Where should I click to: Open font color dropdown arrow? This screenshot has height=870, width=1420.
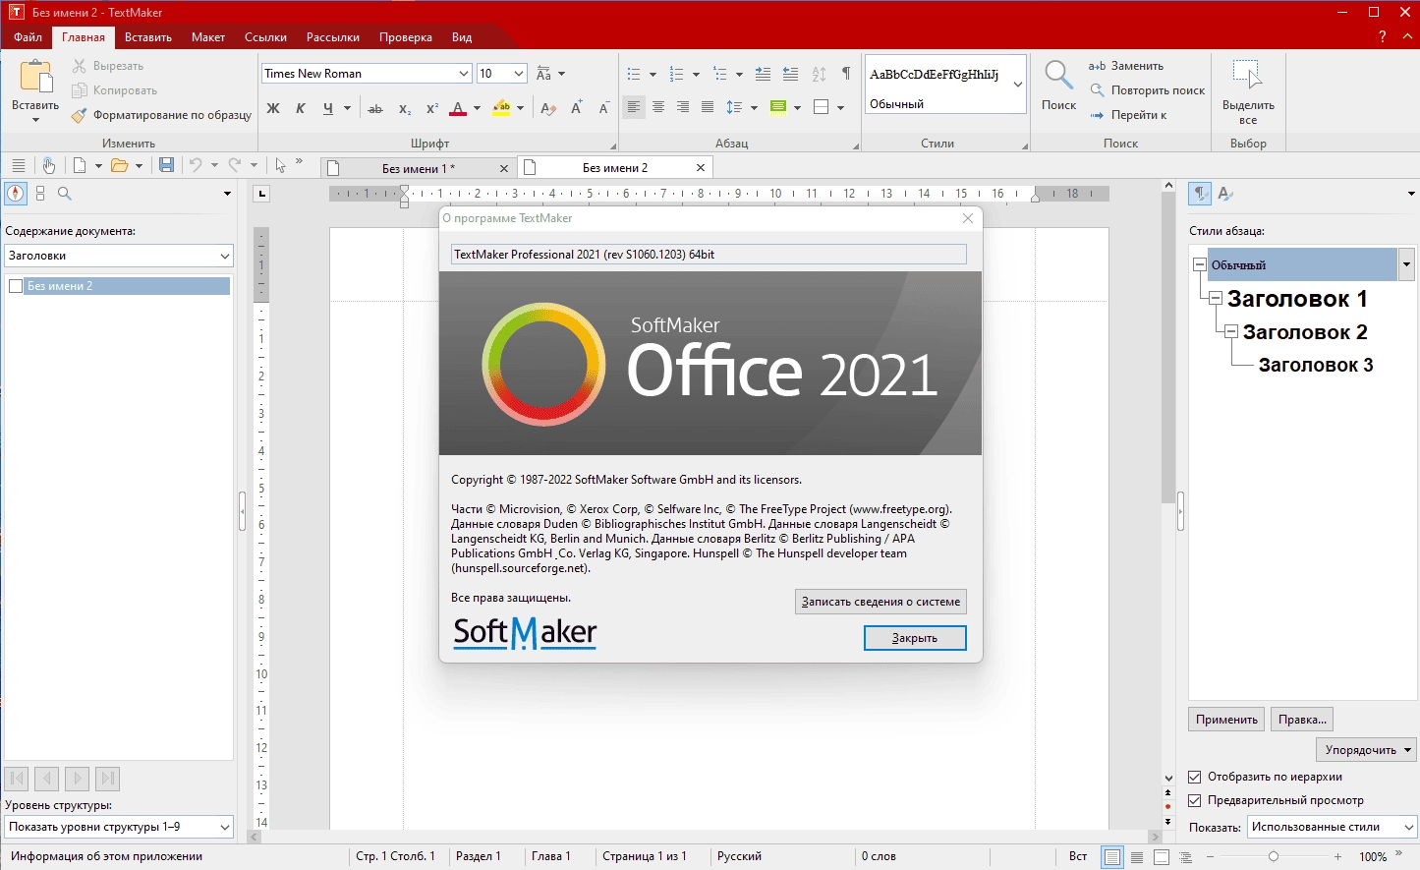[x=478, y=108]
